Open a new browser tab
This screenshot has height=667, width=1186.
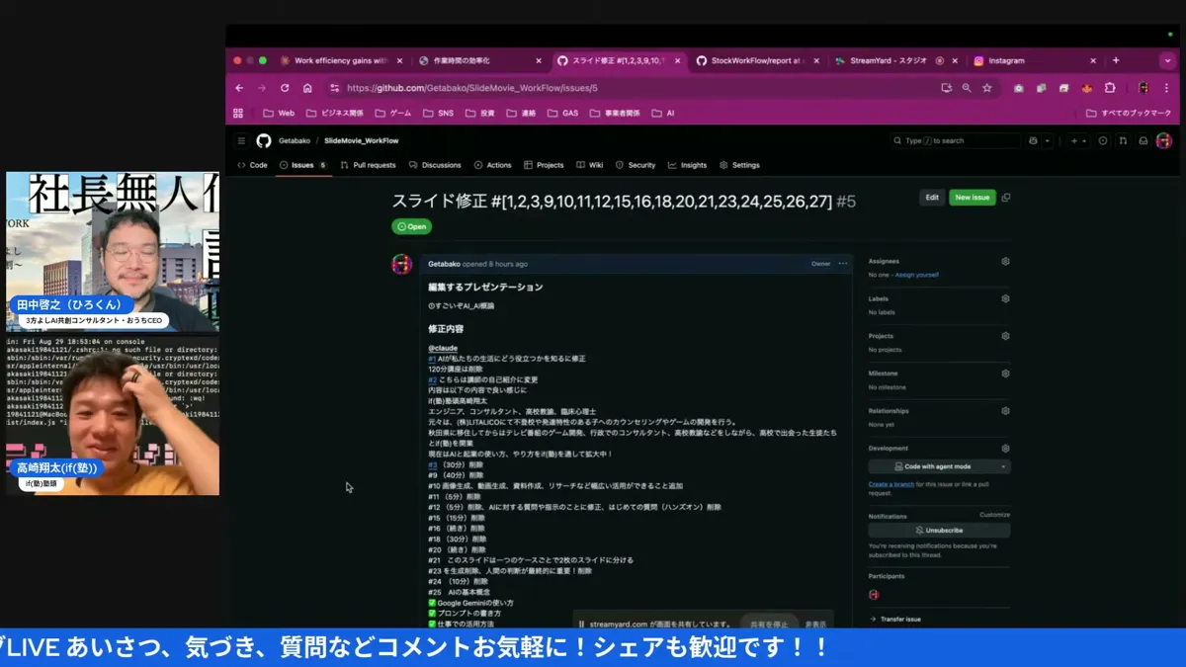click(x=1116, y=60)
